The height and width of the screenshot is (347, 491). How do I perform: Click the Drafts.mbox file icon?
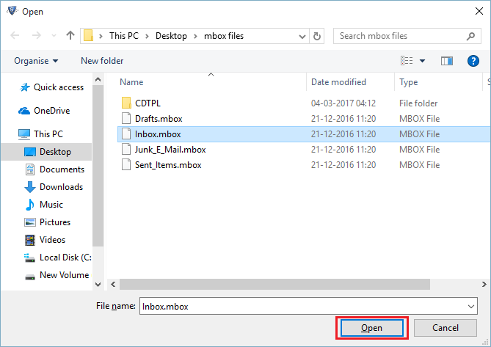[x=126, y=118]
